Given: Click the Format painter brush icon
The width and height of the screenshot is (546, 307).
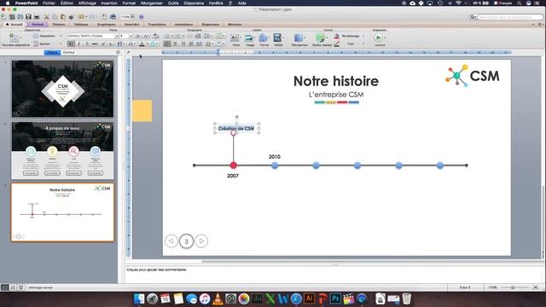Looking at the screenshot, I should [x=72, y=17].
